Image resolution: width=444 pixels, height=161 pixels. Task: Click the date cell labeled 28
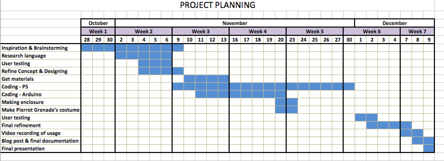point(87,40)
